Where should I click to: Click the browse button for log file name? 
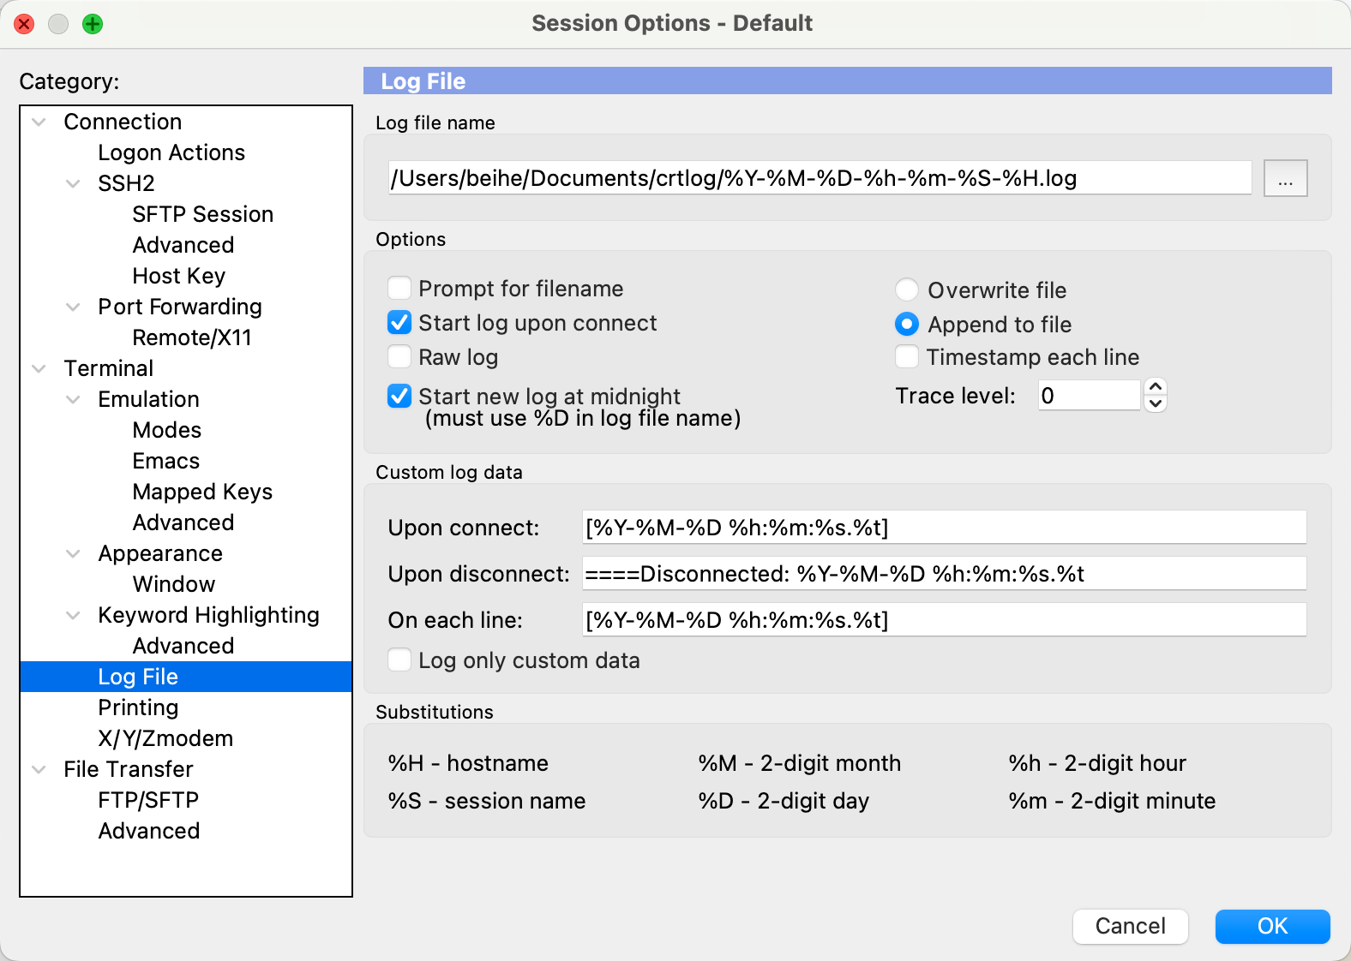click(x=1284, y=179)
